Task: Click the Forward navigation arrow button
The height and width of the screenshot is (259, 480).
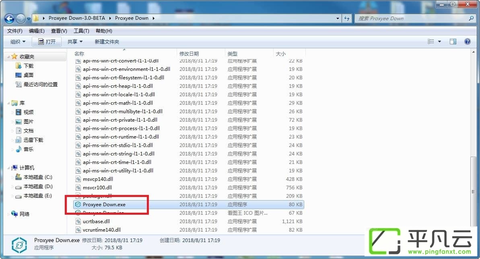Action: [x=21, y=19]
